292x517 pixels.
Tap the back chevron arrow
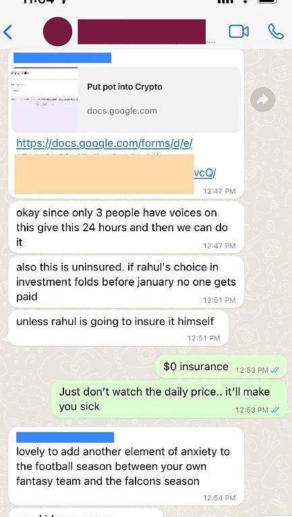7,32
